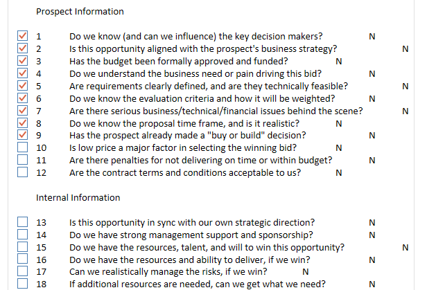Check the box for question 18
The height and width of the screenshot is (290, 427).
coord(23,284)
